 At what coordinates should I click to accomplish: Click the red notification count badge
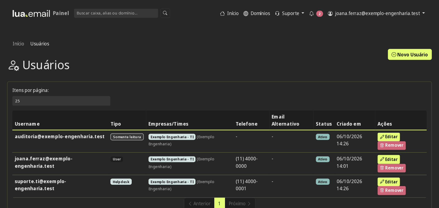pyautogui.click(x=319, y=14)
